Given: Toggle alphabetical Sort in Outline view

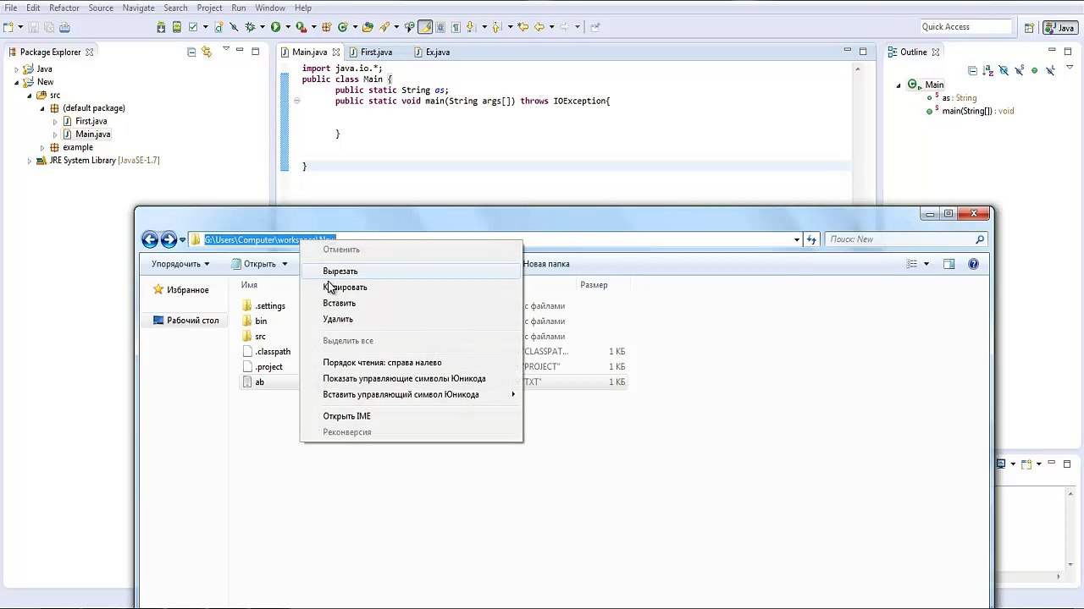Looking at the screenshot, I should click(x=988, y=71).
